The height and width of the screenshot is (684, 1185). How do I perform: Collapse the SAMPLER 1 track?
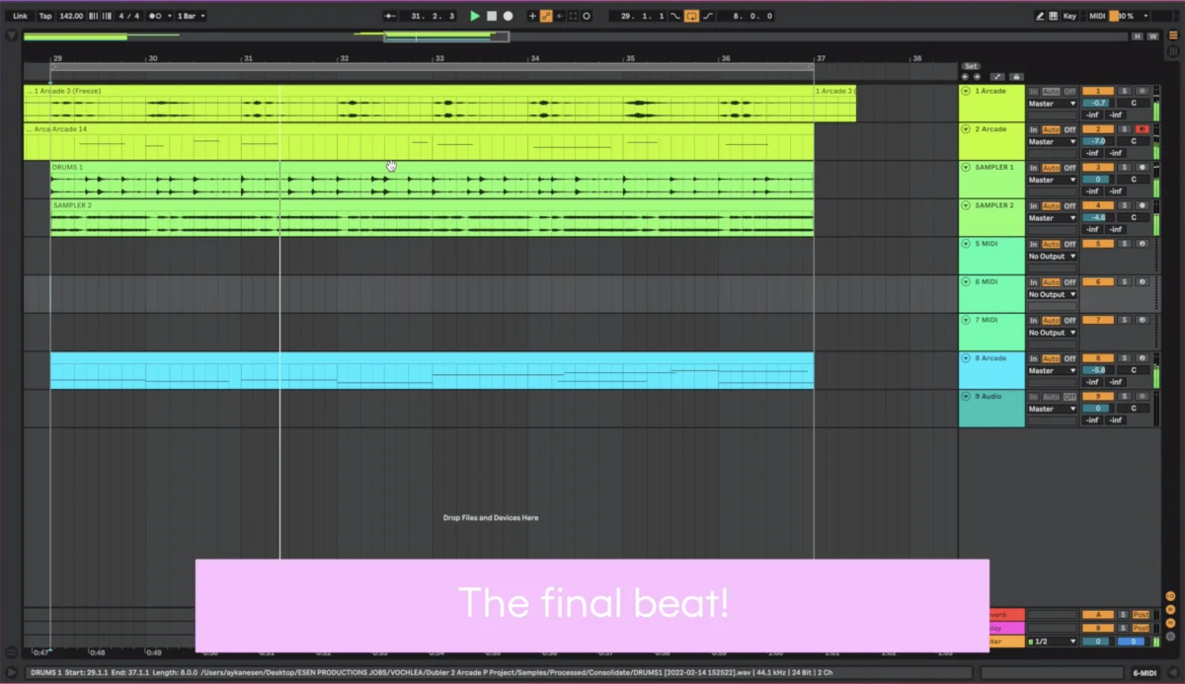[966, 168]
